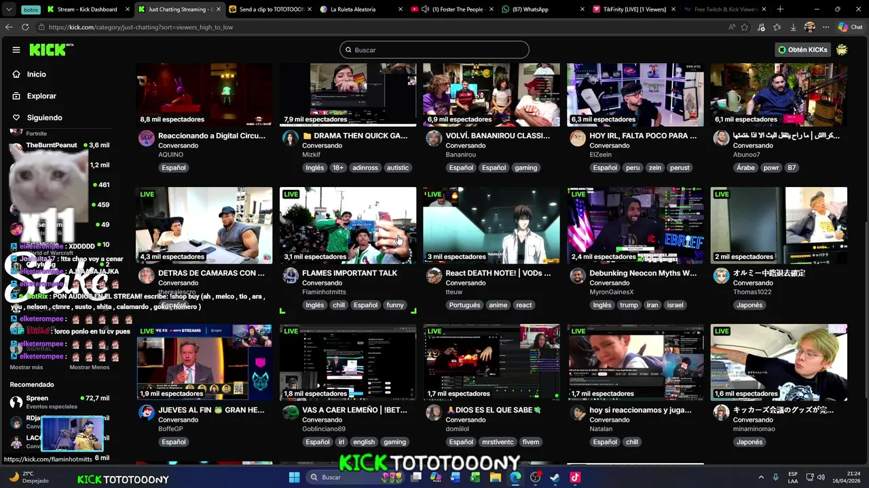Open DETRAS DE CAMARAS stream title
Image resolution: width=869 pixels, height=488 pixels.
pyautogui.click(x=211, y=273)
